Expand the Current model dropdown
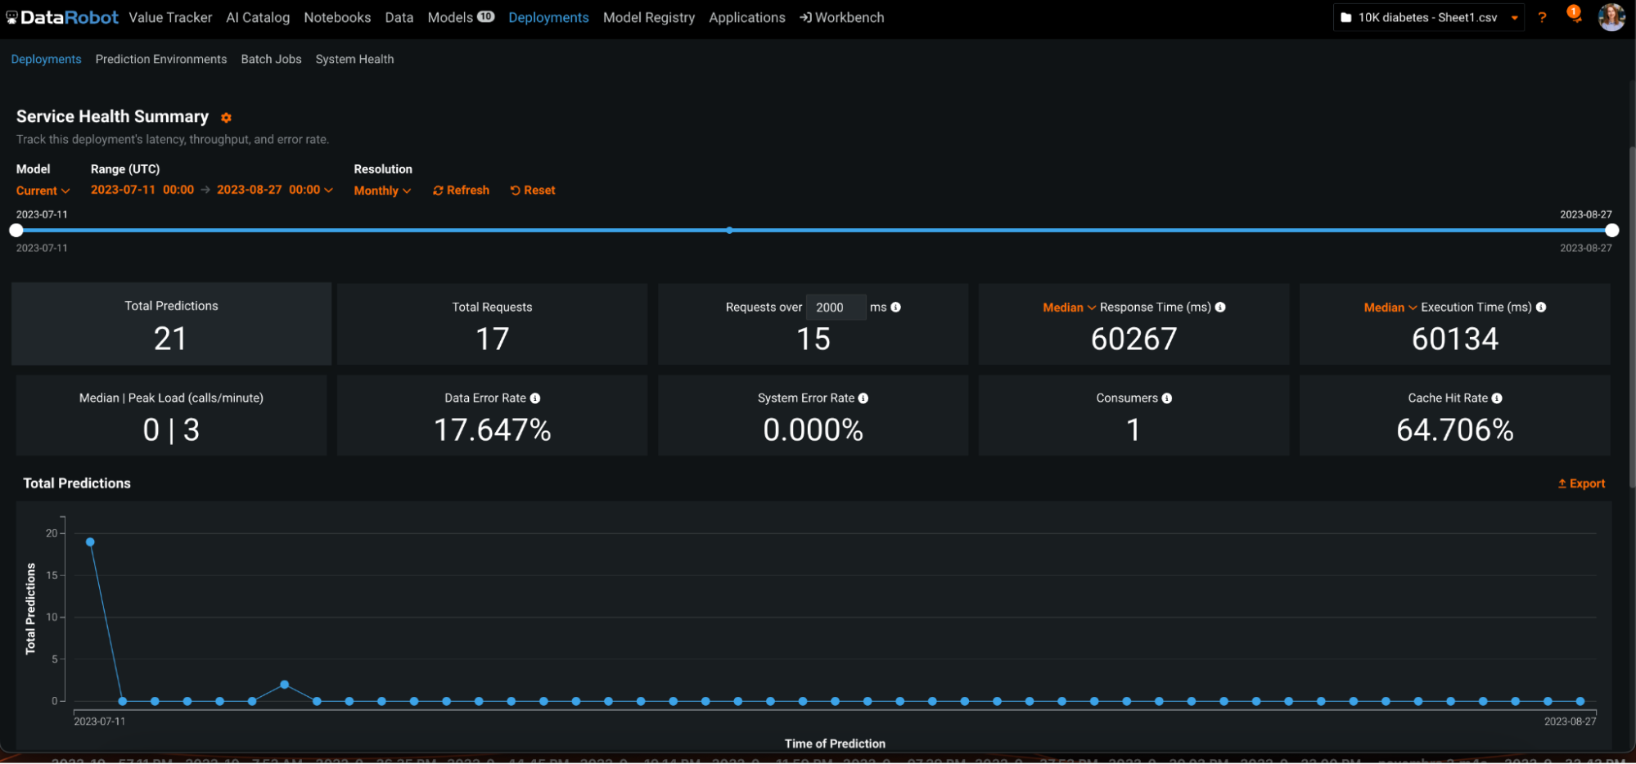 click(x=43, y=191)
